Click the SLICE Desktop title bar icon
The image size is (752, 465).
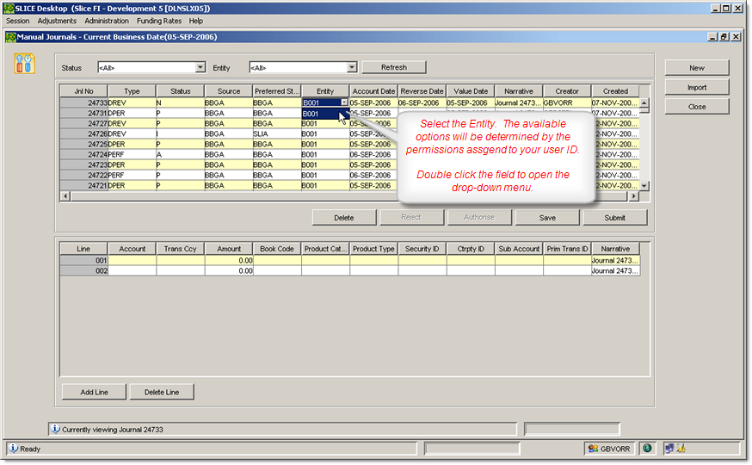[x=9, y=8]
